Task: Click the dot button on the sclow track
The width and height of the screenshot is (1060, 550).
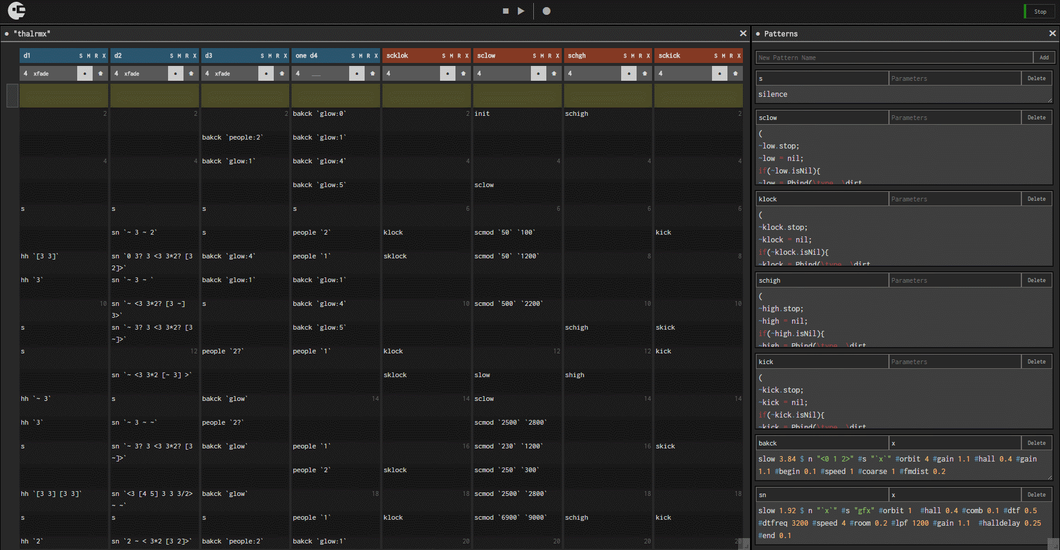Action: coord(538,74)
